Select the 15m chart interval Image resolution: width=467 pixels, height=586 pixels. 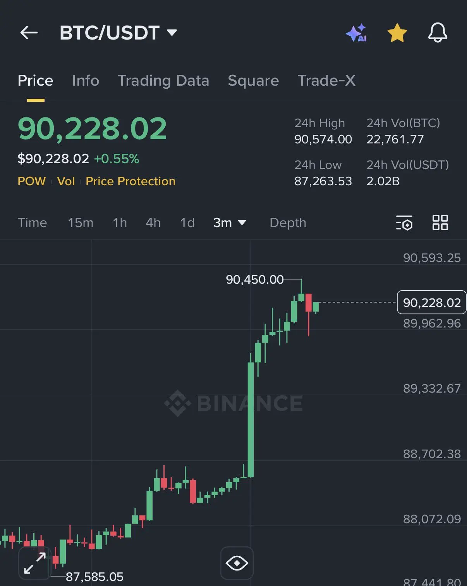click(x=81, y=223)
